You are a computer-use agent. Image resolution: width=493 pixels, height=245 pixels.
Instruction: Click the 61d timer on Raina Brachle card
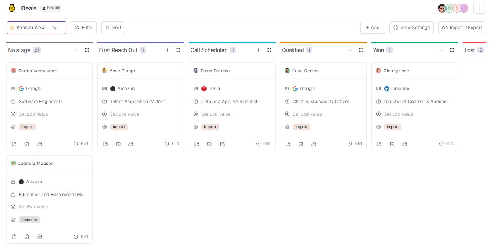point(263,144)
